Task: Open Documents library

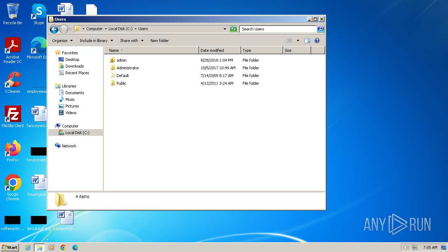Action: 75,93
